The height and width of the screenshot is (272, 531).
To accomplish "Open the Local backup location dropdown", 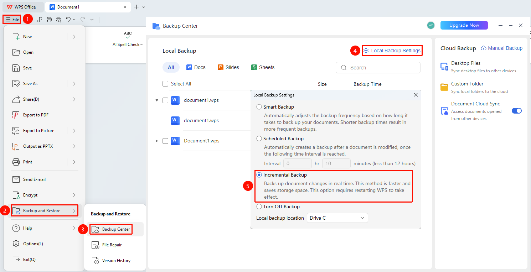I will pyautogui.click(x=337, y=218).
